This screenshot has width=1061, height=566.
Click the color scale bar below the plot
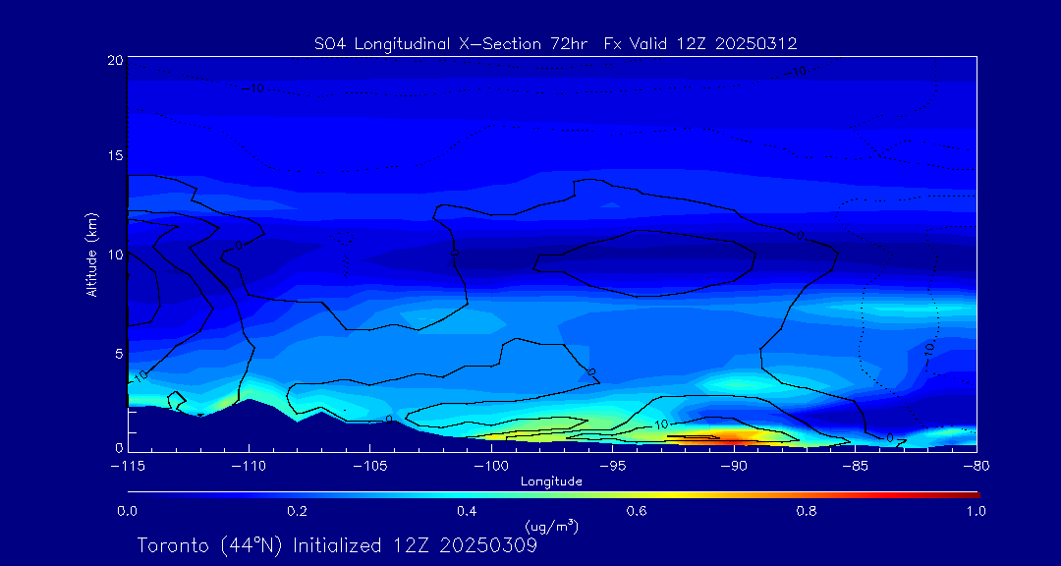tap(553, 495)
